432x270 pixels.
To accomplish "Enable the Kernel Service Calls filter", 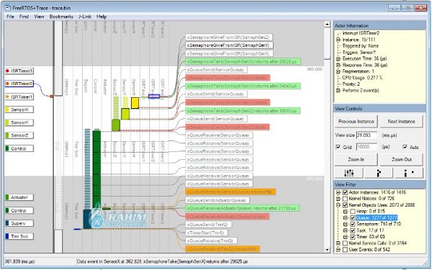I will 345,243.
